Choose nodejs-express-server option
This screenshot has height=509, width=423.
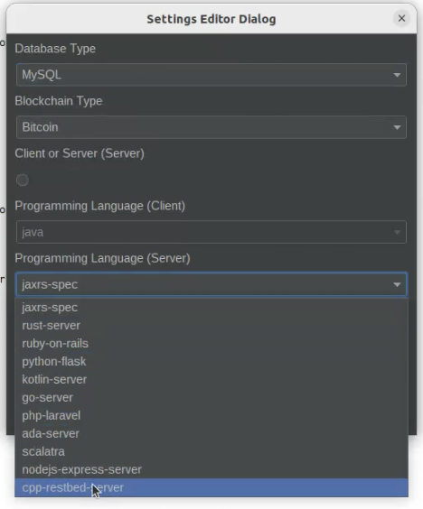[211, 469]
